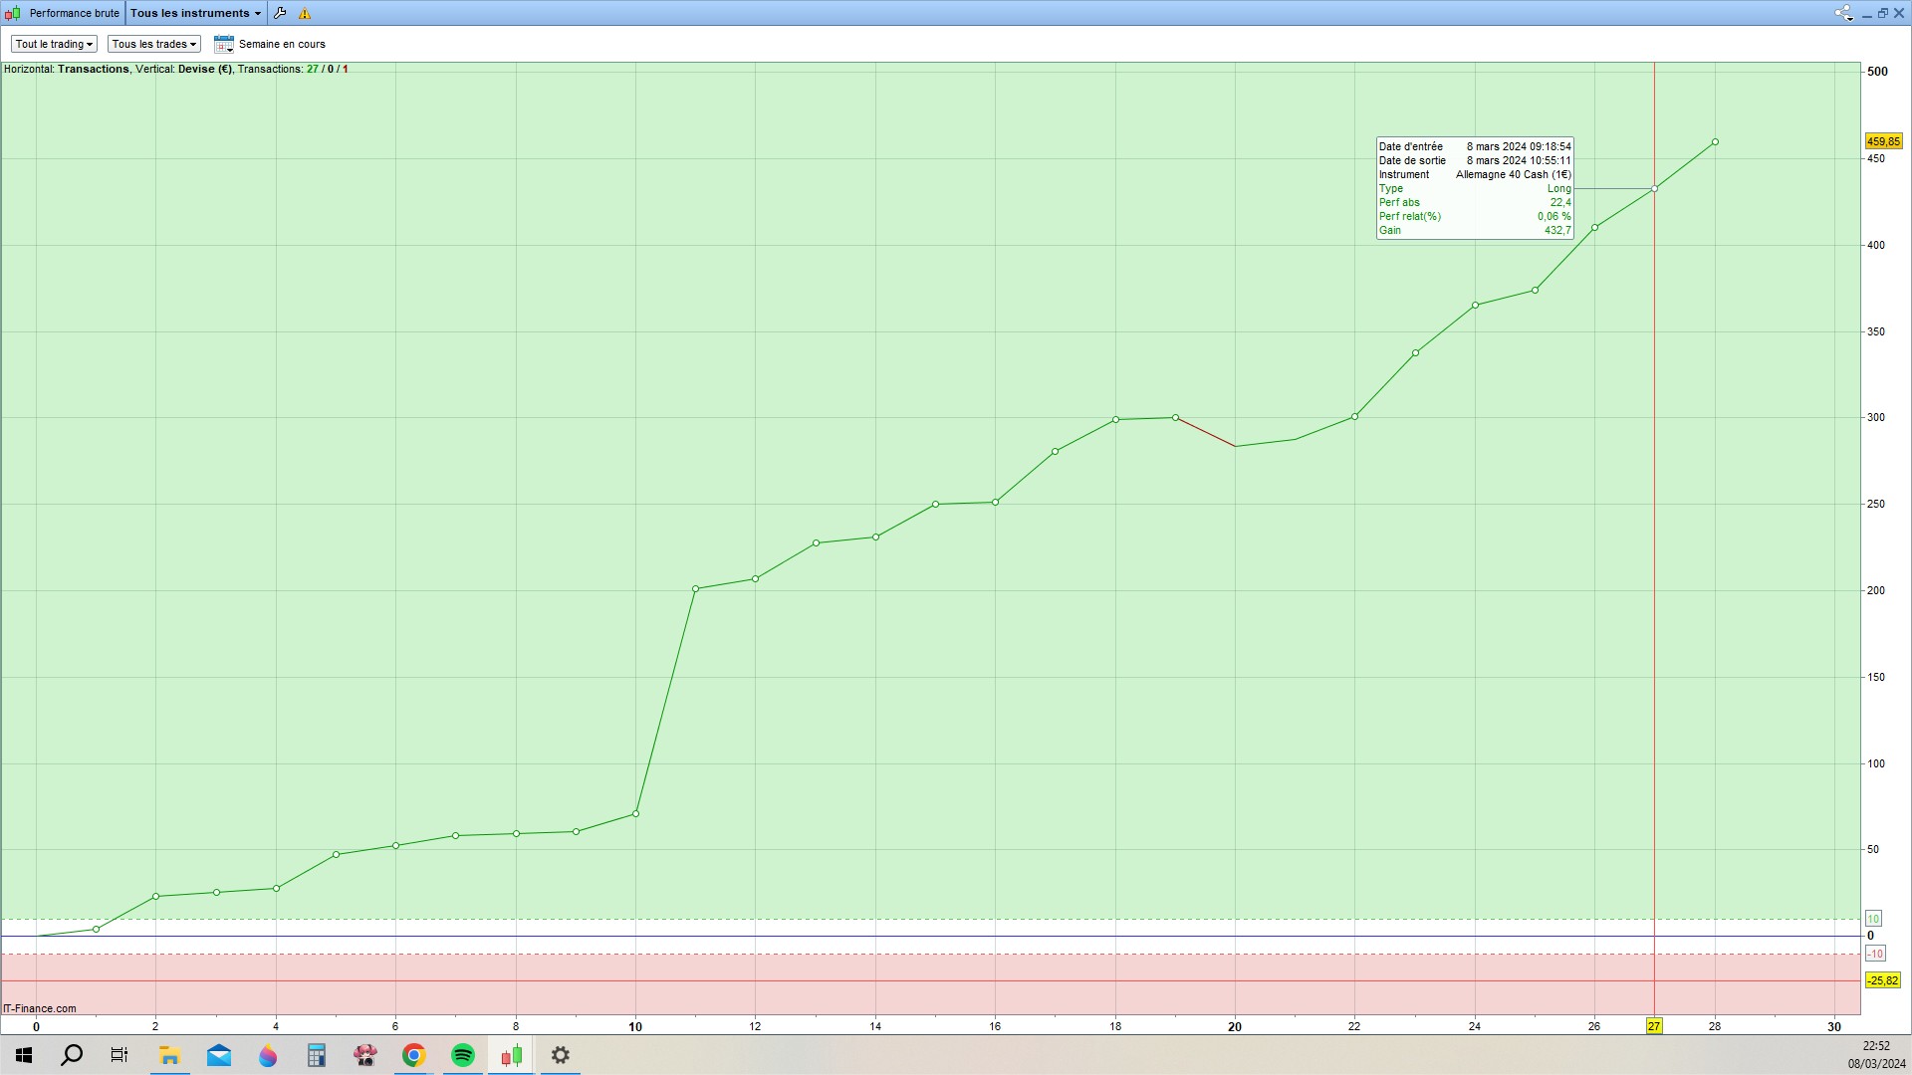
Task: Open the Tout le trading dropdown
Action: pos(54,44)
